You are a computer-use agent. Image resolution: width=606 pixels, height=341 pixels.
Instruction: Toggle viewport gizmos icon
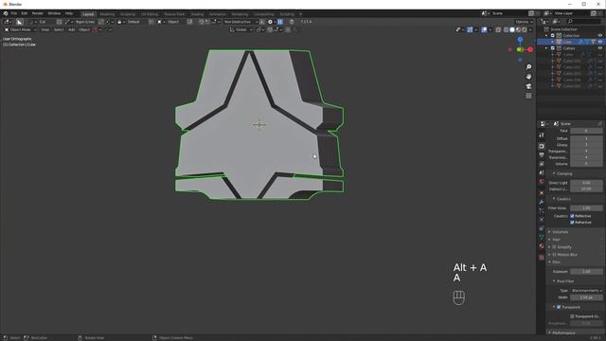click(x=470, y=29)
